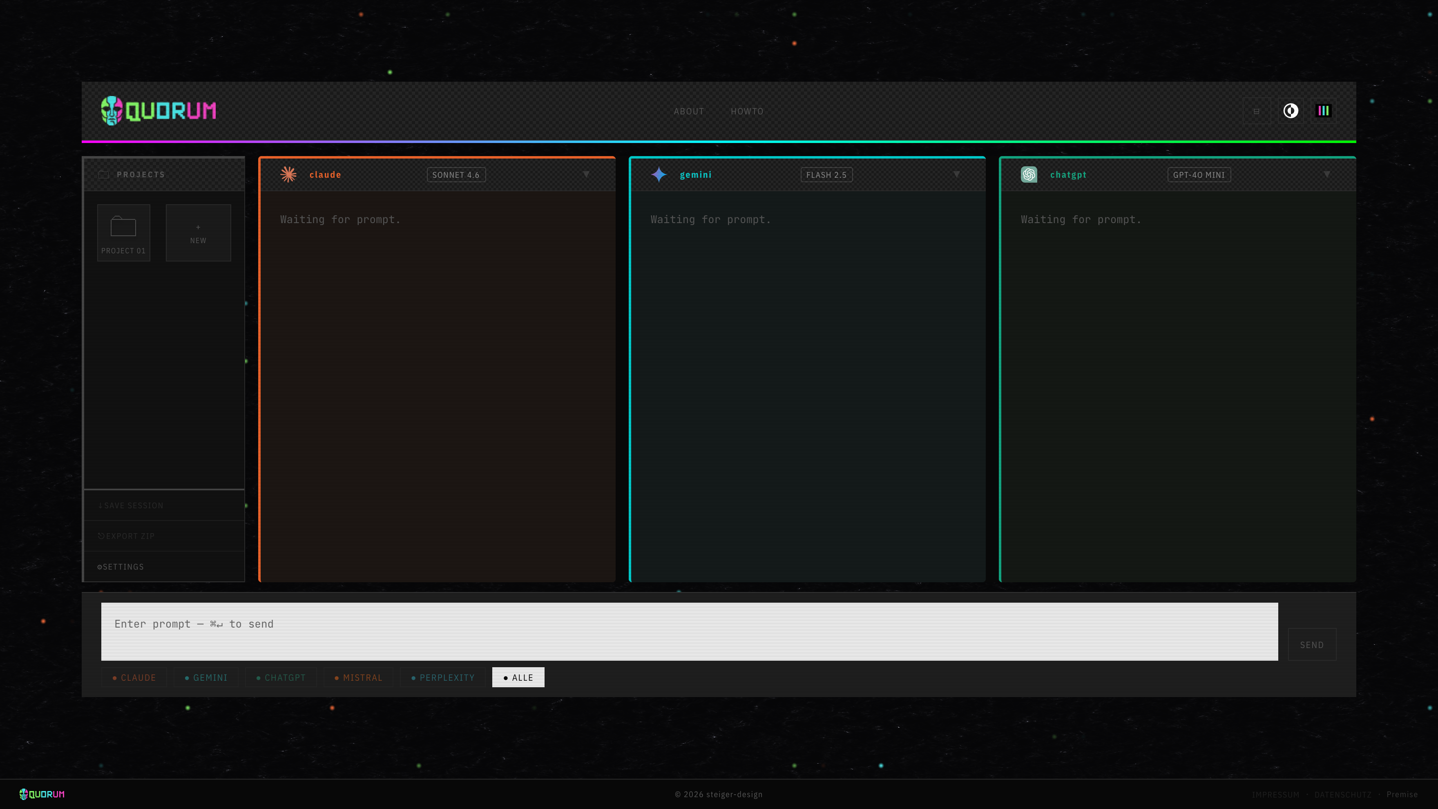The height and width of the screenshot is (809, 1438).
Task: Click the ChatGPT logo icon
Action: (1029, 174)
